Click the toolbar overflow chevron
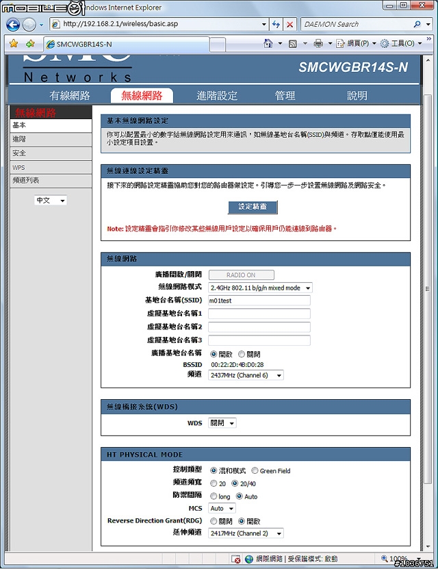Image resolution: width=438 pixels, height=569 pixels. coord(429,39)
